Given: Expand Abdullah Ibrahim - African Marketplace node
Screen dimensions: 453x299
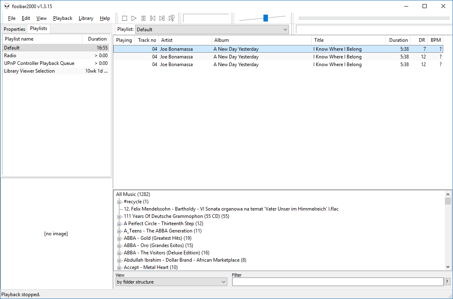Looking at the screenshot, I should 119,260.
